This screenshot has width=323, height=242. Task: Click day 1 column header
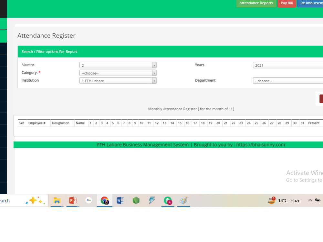[90, 123]
